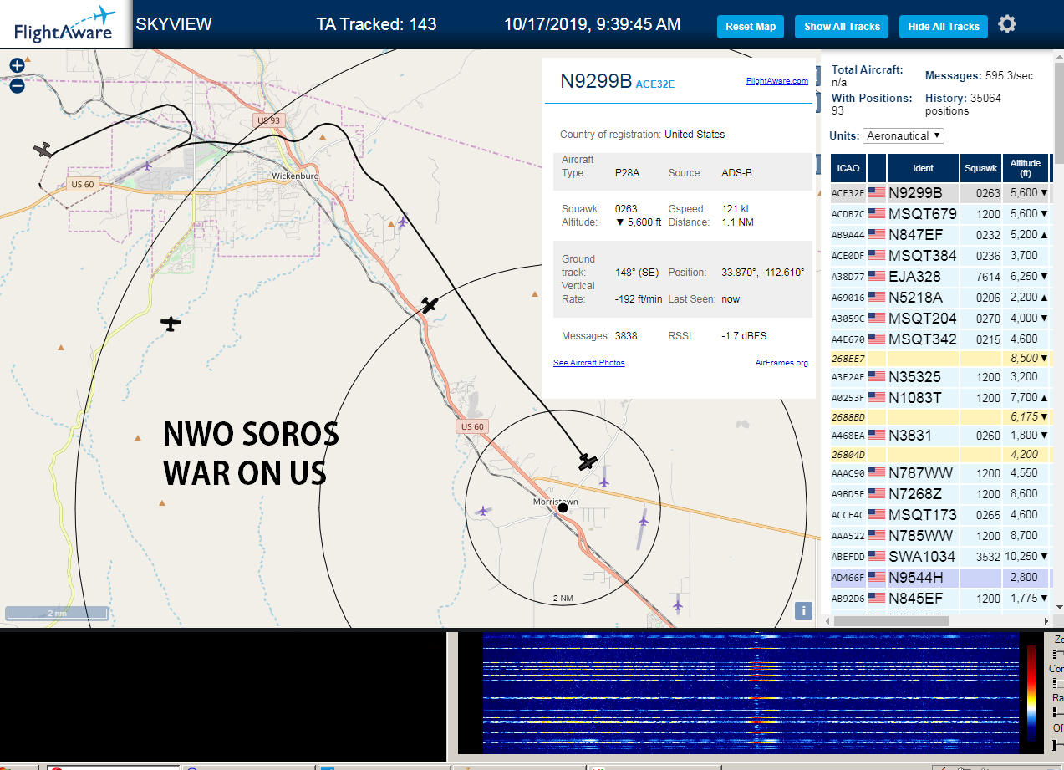
Task: Select black aircraft icon on US 60 midpoint
Action: pyautogui.click(x=430, y=305)
